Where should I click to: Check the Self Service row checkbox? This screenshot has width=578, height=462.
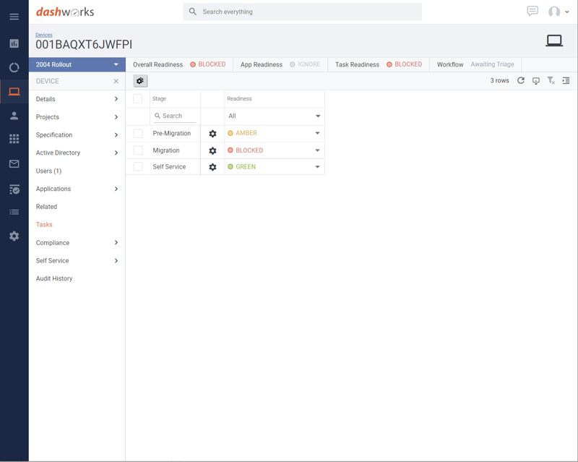pos(138,166)
